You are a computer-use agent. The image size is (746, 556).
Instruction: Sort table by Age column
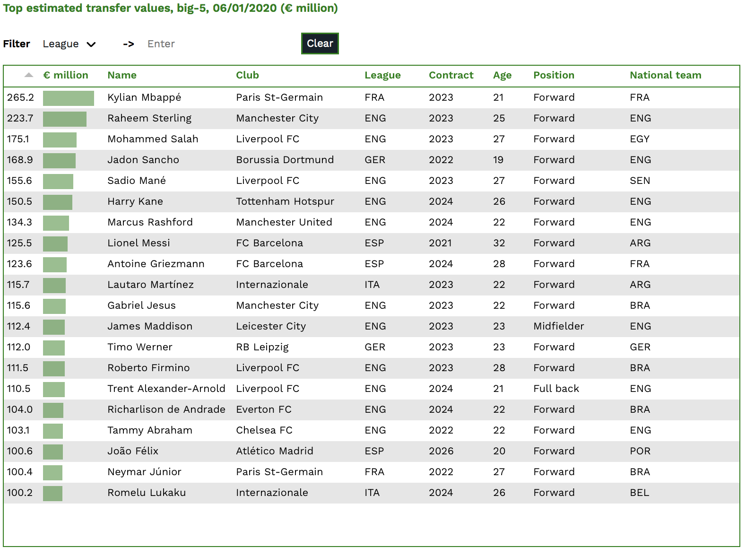point(502,75)
